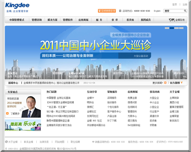Click the footer 网站地图 link
The width and height of the screenshot is (191, 152).
60,142
